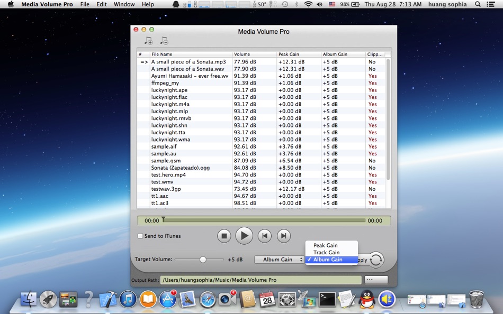Open Finder from the dock
Screen dimensions: 503x314
click(29, 299)
